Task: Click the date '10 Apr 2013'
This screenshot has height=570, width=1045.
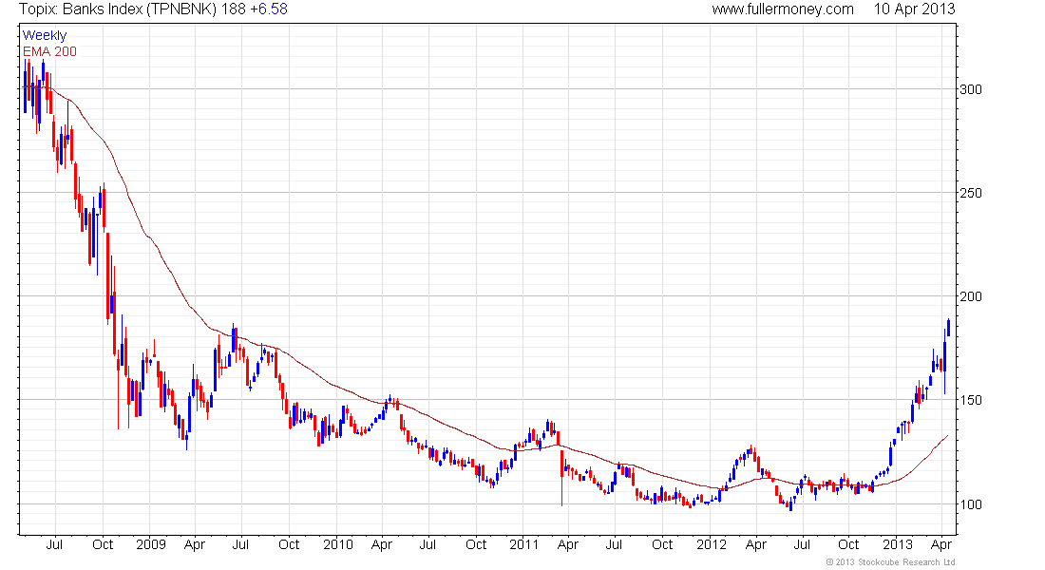Action: [914, 9]
